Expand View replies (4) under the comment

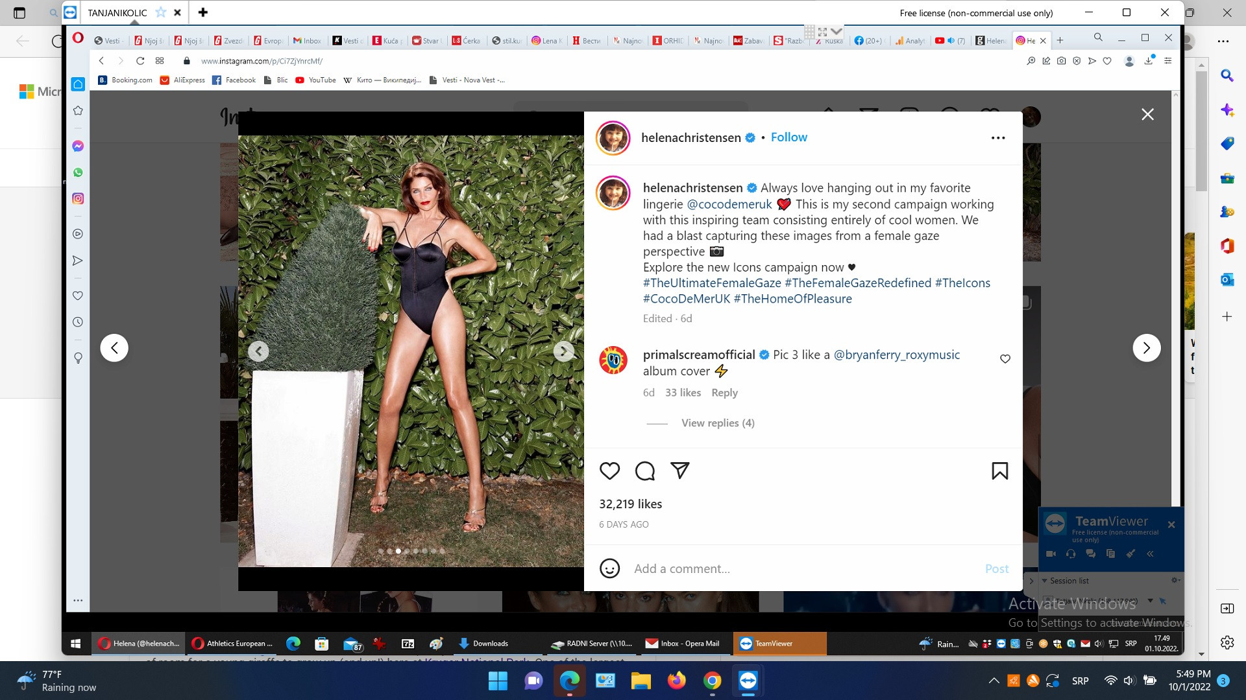click(718, 423)
